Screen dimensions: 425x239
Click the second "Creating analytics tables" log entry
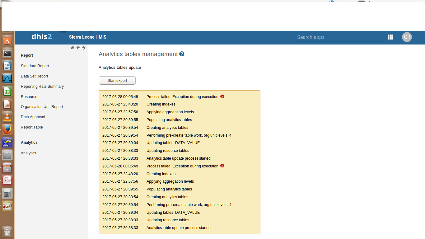pos(167,197)
